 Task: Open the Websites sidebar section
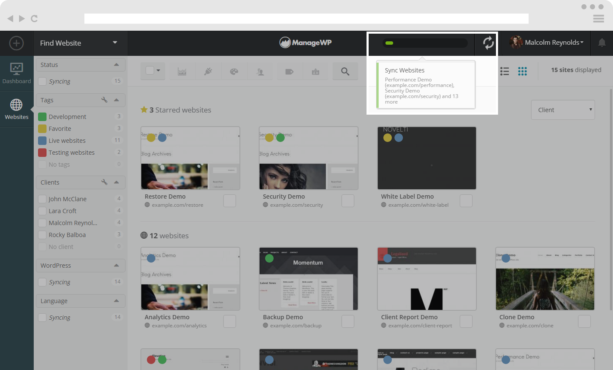pyautogui.click(x=17, y=109)
